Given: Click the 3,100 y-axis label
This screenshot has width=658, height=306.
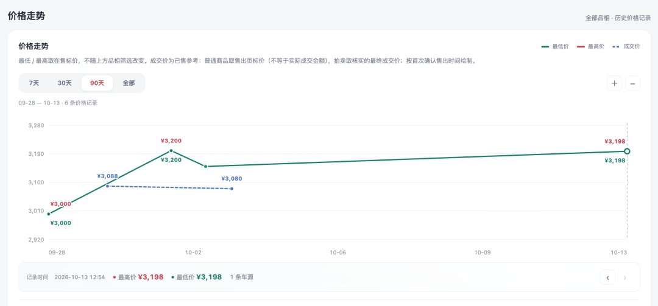Looking at the screenshot, I should pyautogui.click(x=36, y=183).
